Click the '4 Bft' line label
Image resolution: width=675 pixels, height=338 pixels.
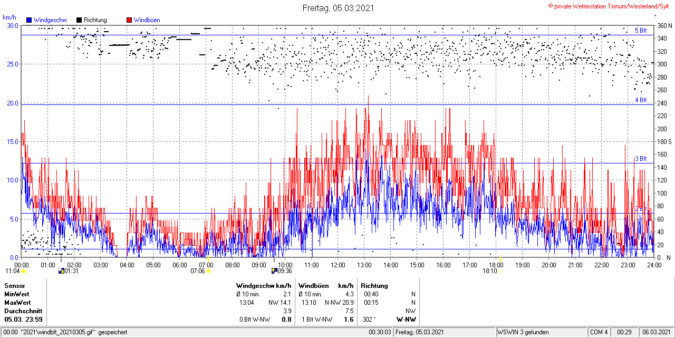tap(641, 100)
